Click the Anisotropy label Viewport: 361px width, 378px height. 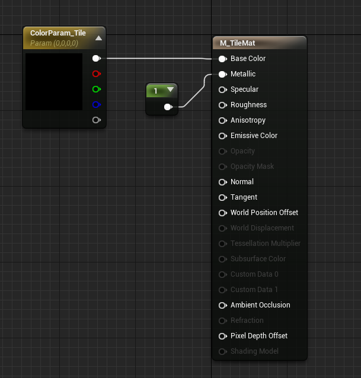point(248,120)
